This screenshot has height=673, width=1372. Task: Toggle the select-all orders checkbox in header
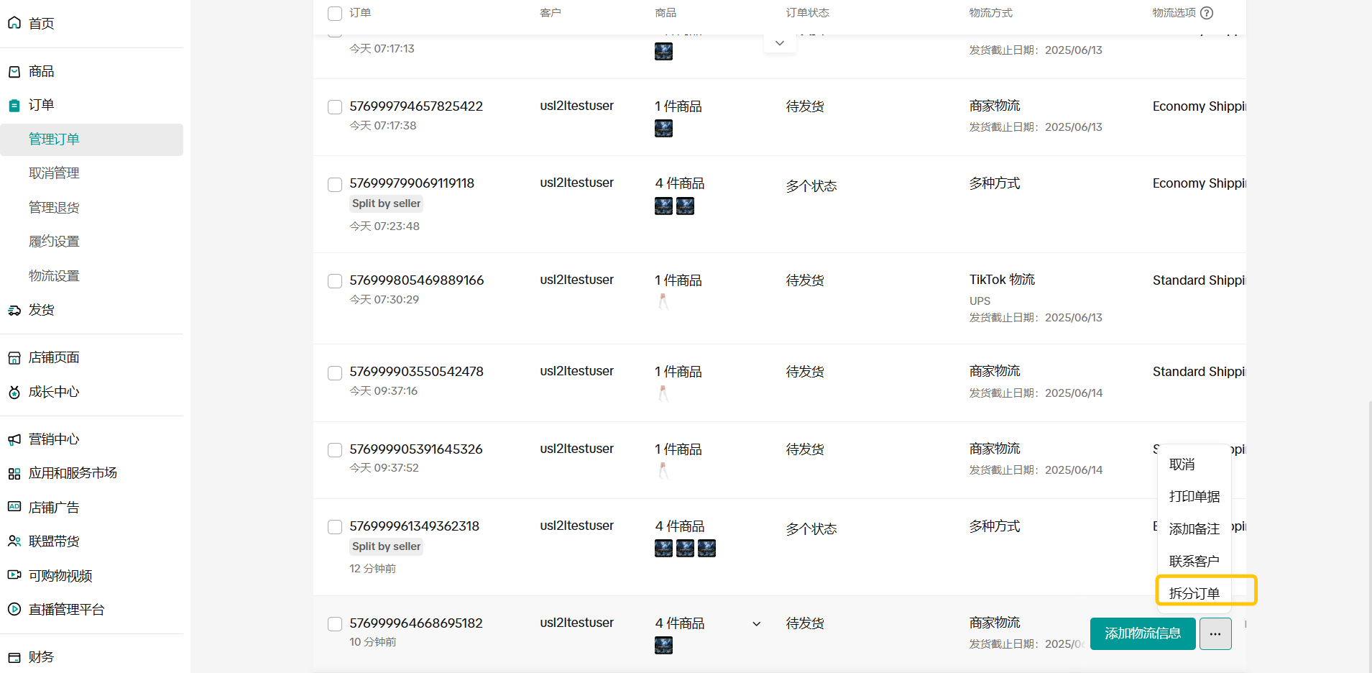335,14
